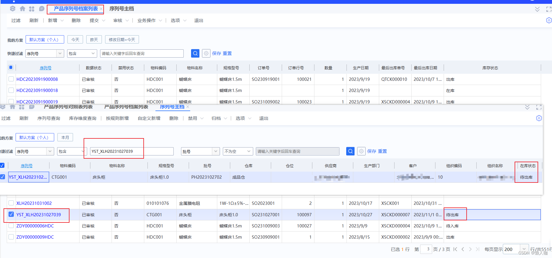This screenshot has width=552, height=258.
Task: Click 删除 in the top toolbar
Action: pos(76,21)
